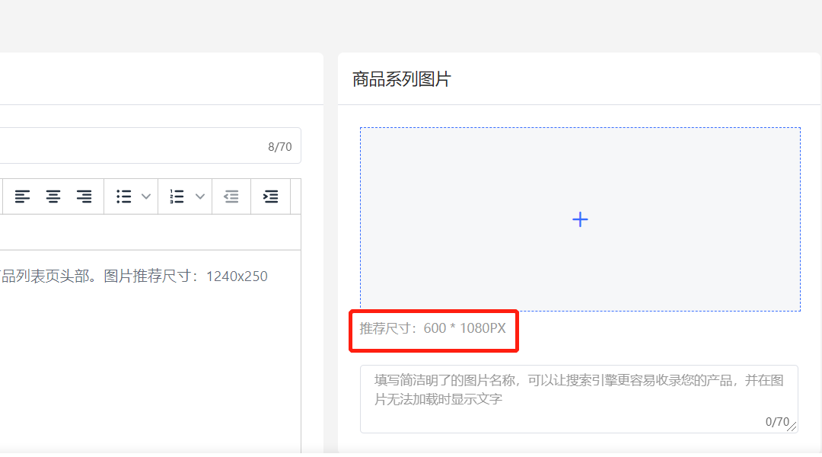This screenshot has width=822, height=457.
Task: Align text left in the editor
Action: (x=23, y=197)
